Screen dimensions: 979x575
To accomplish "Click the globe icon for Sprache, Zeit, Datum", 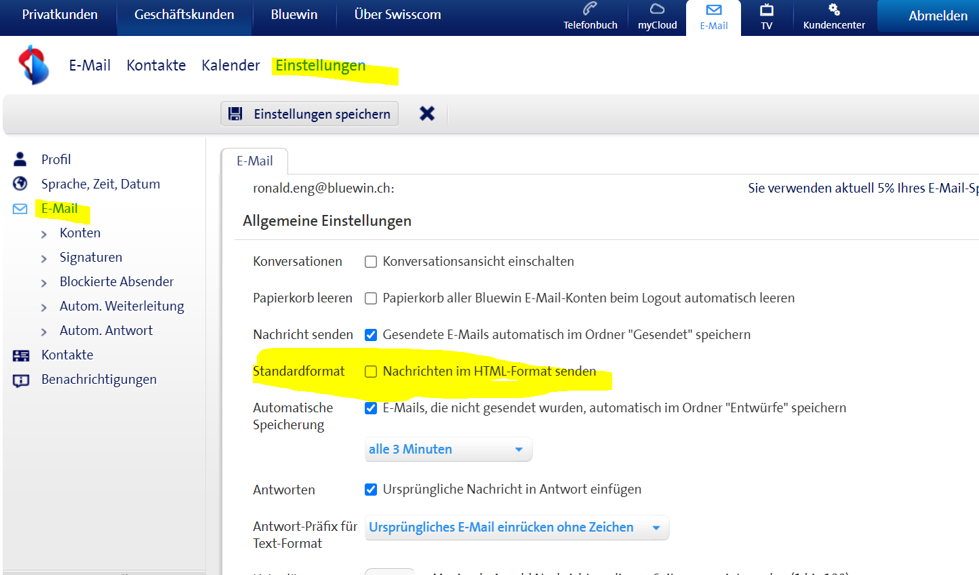I will point(20,184).
